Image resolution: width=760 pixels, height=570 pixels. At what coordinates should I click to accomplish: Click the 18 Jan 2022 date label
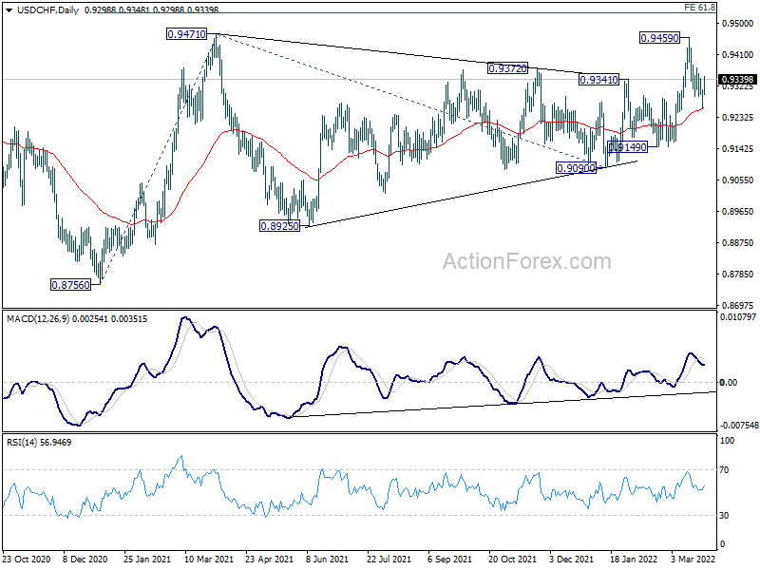click(x=634, y=559)
